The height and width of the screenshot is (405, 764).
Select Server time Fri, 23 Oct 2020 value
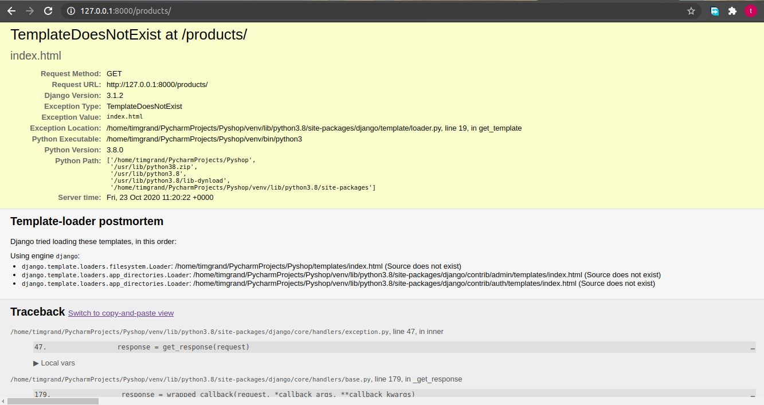tap(160, 198)
